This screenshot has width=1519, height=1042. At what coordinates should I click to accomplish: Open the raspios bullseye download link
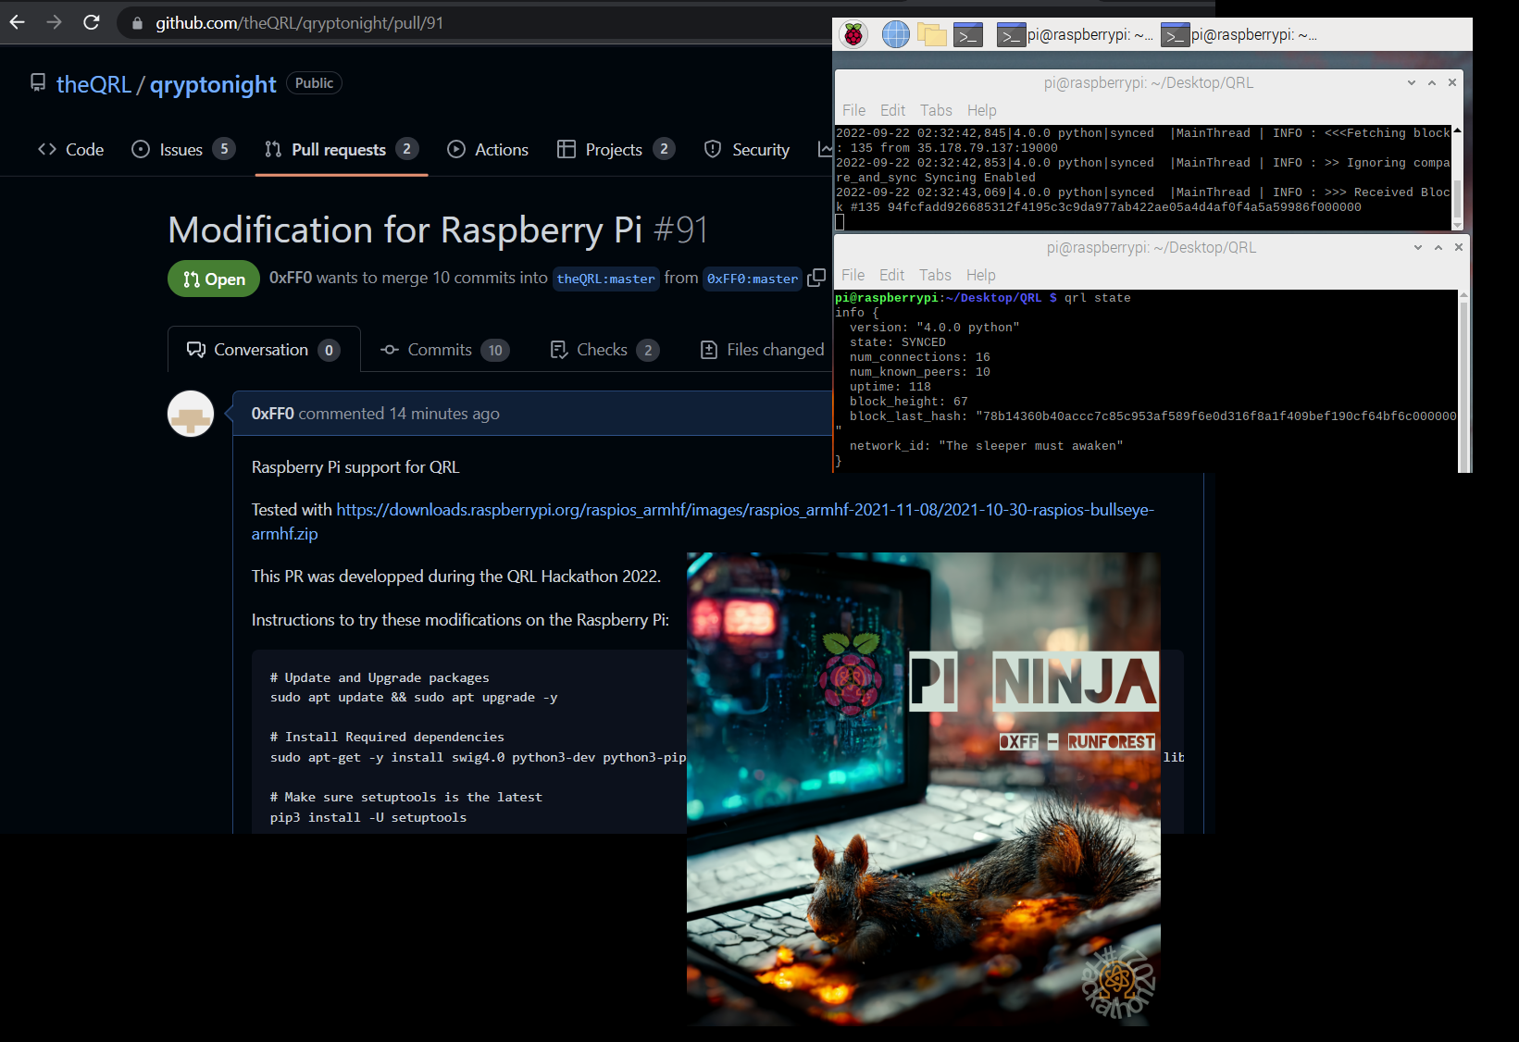703,522
